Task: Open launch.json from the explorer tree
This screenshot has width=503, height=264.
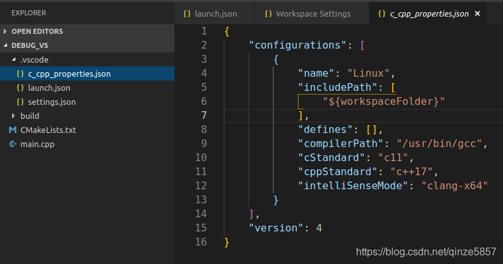Action: click(x=88, y=88)
